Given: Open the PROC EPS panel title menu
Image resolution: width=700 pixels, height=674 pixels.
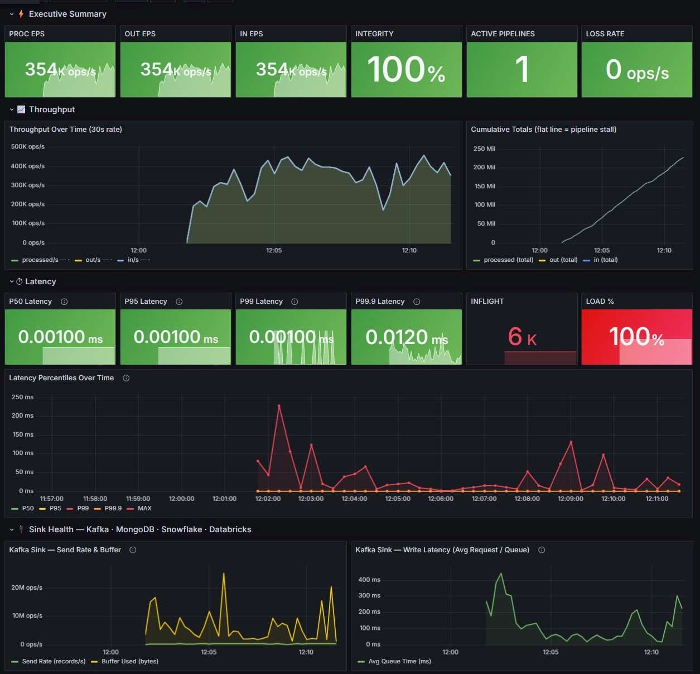Looking at the screenshot, I should tap(27, 34).
